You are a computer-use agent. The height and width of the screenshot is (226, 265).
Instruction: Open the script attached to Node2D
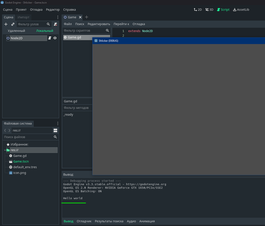tap(50, 38)
